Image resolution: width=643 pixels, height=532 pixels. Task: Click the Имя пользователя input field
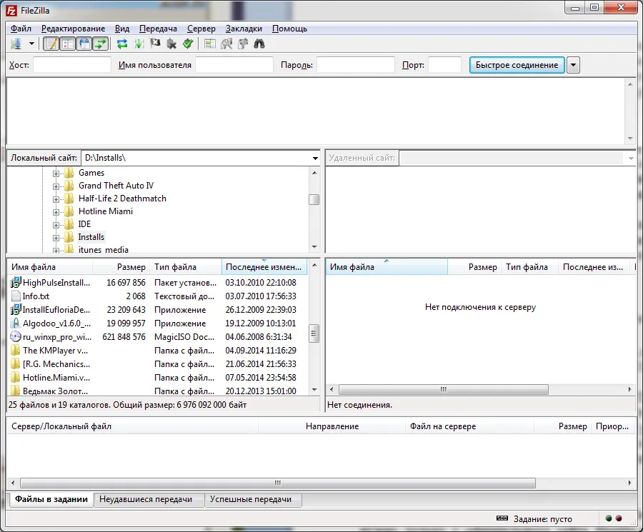coord(234,65)
